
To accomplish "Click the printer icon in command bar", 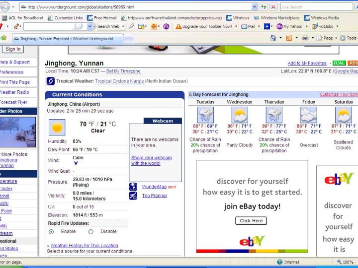I will (305, 38).
